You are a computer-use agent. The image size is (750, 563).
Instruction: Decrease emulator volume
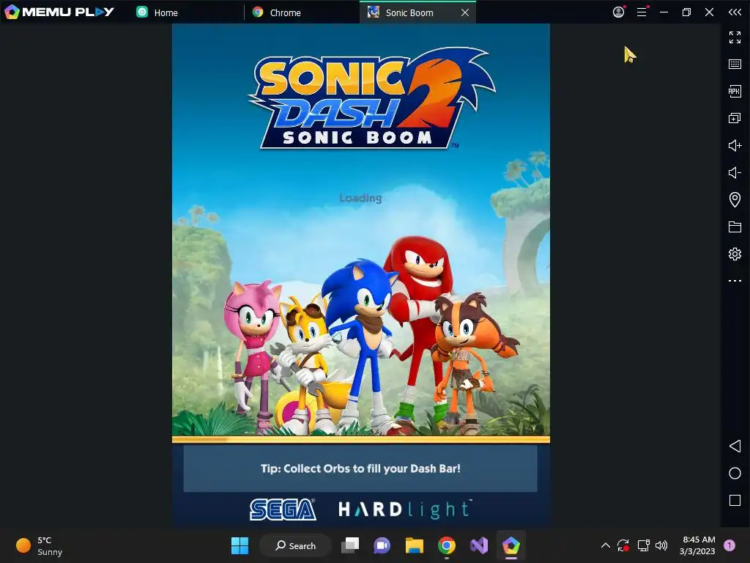point(735,172)
